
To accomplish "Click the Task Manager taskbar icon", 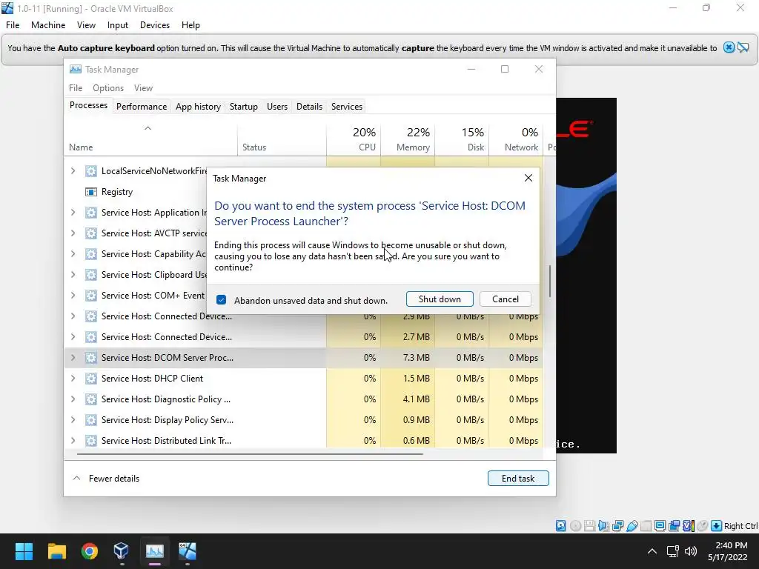I will 155,551.
